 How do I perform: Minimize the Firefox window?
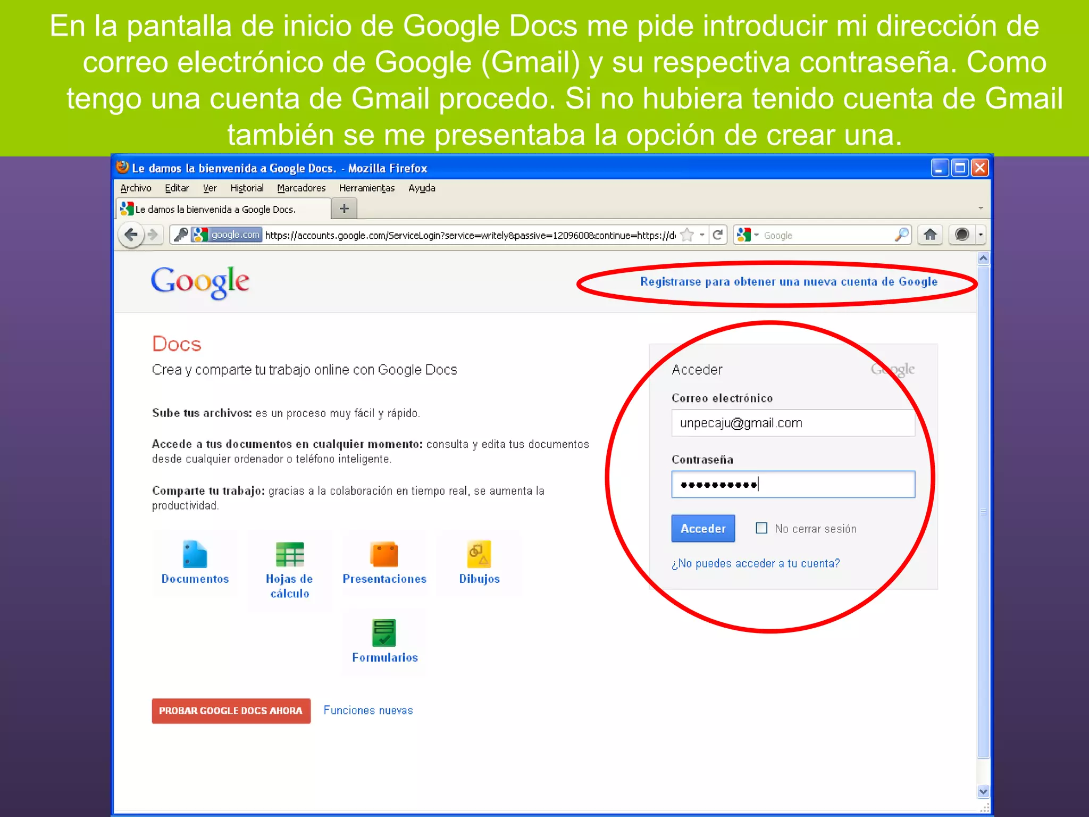point(940,168)
